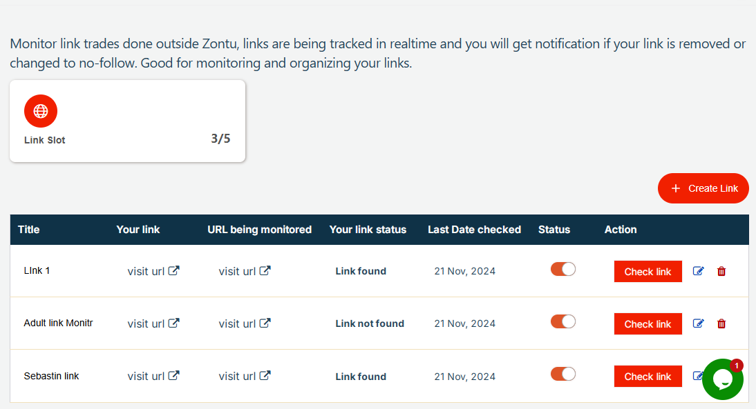Image resolution: width=756 pixels, height=409 pixels.
Task: Toggle status switch for Sebastin link
Action: [x=563, y=374]
